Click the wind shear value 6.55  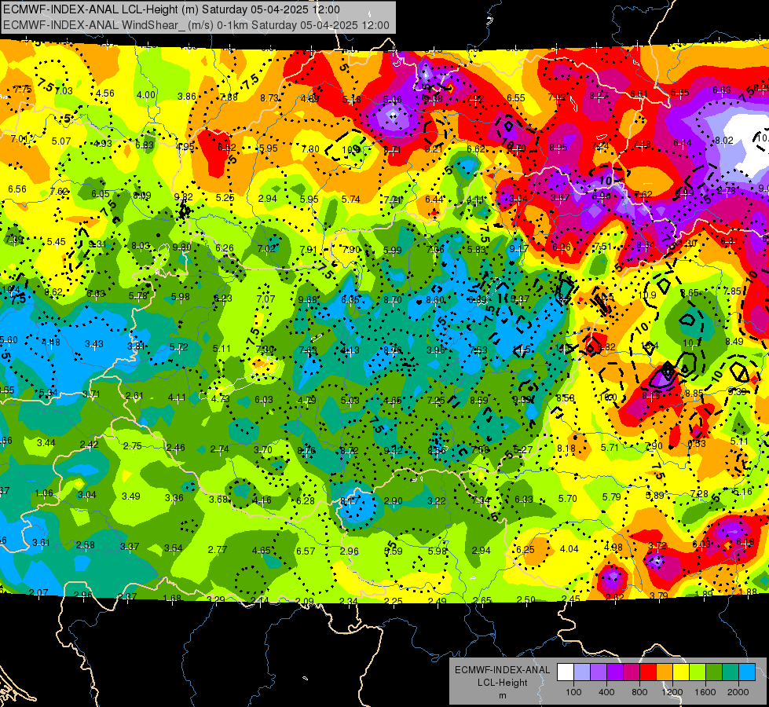516,98
